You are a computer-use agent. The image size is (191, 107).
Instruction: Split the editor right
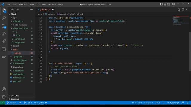click(x=183, y=10)
